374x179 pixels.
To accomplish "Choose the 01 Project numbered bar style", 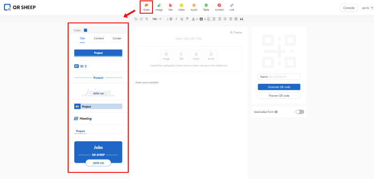I will coord(98,107).
